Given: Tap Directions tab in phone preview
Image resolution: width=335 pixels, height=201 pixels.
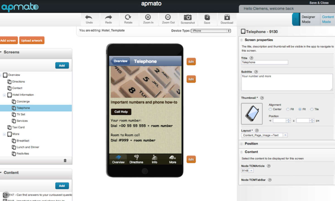Looking at the screenshot, I should click(136, 159).
